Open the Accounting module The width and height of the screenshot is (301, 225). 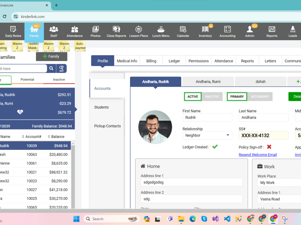(228, 31)
